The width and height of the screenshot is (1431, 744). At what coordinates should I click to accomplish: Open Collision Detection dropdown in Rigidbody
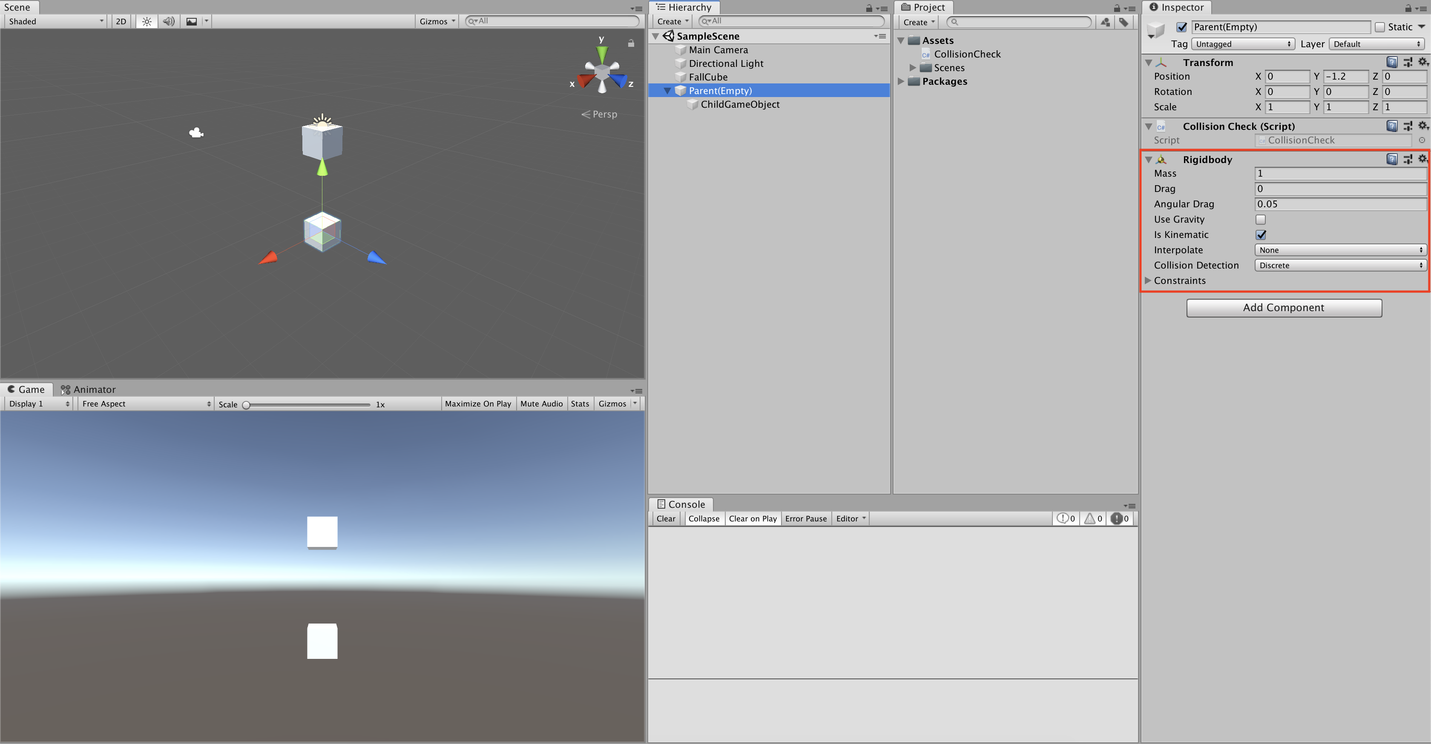[1336, 265]
